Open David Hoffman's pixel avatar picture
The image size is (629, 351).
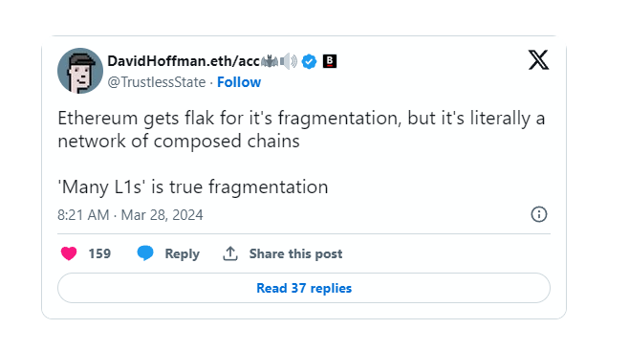[x=80, y=71]
